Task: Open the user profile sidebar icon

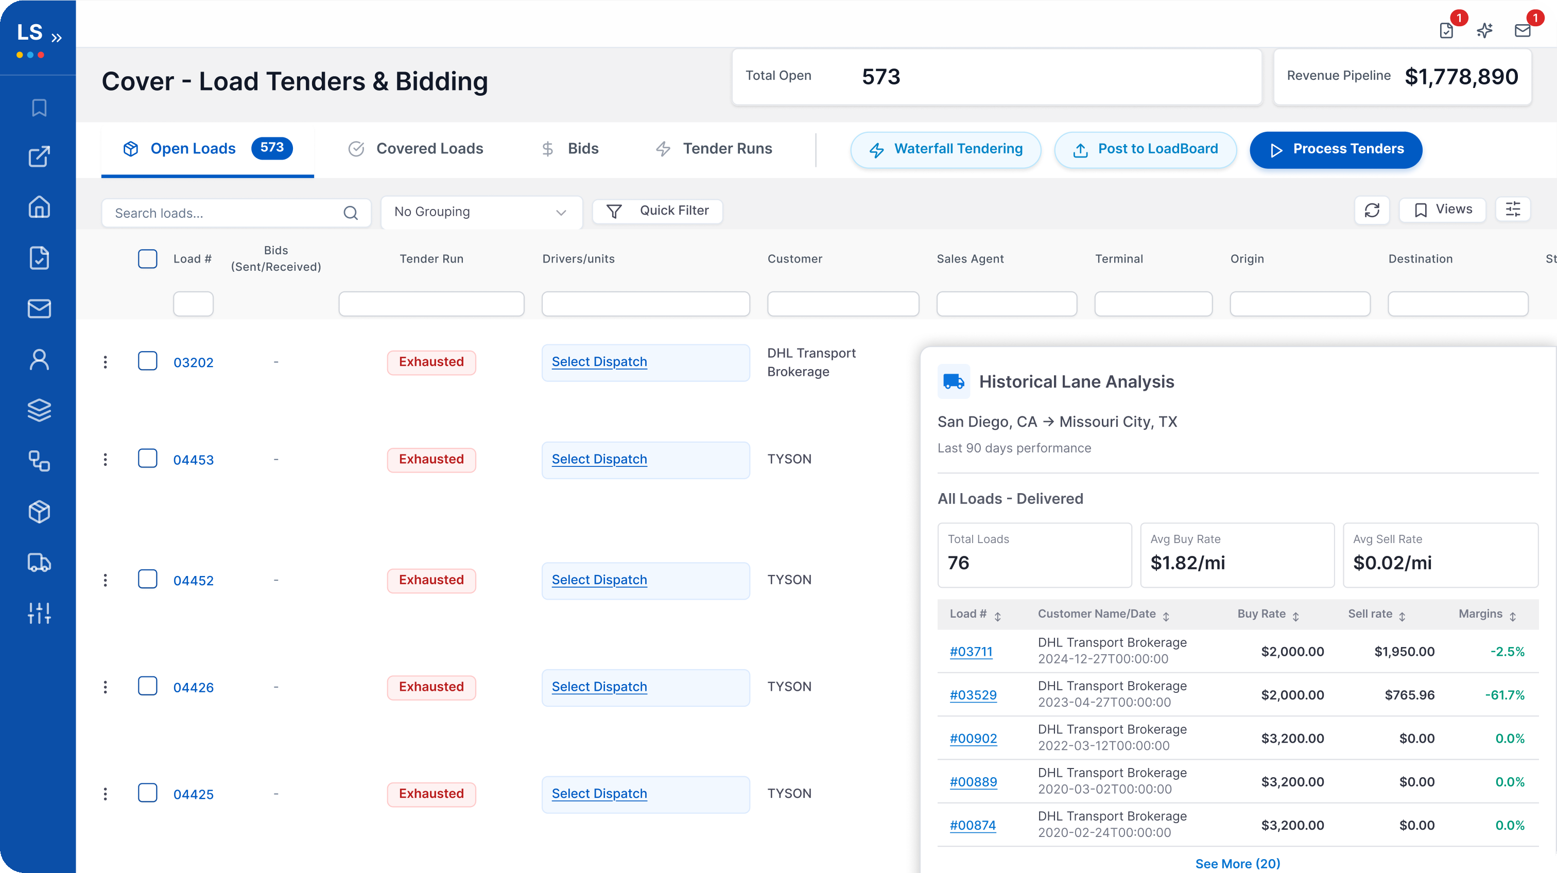Action: coord(39,359)
